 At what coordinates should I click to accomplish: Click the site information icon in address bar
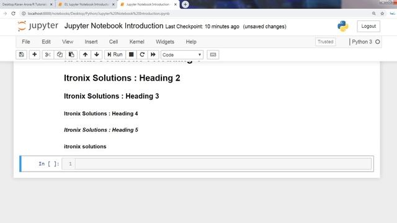tap(24, 14)
